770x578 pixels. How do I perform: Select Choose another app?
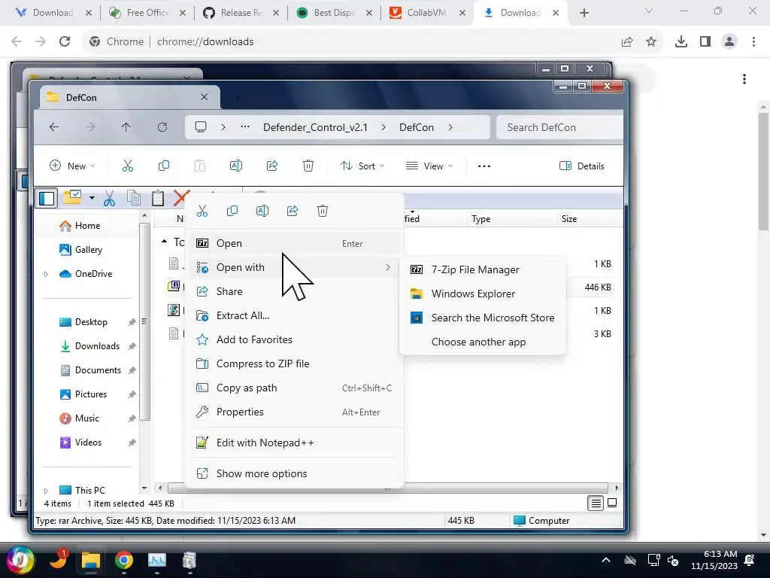(x=484, y=342)
